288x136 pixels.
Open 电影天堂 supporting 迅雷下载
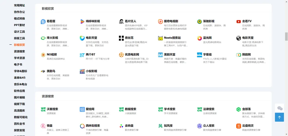tap(91, 38)
